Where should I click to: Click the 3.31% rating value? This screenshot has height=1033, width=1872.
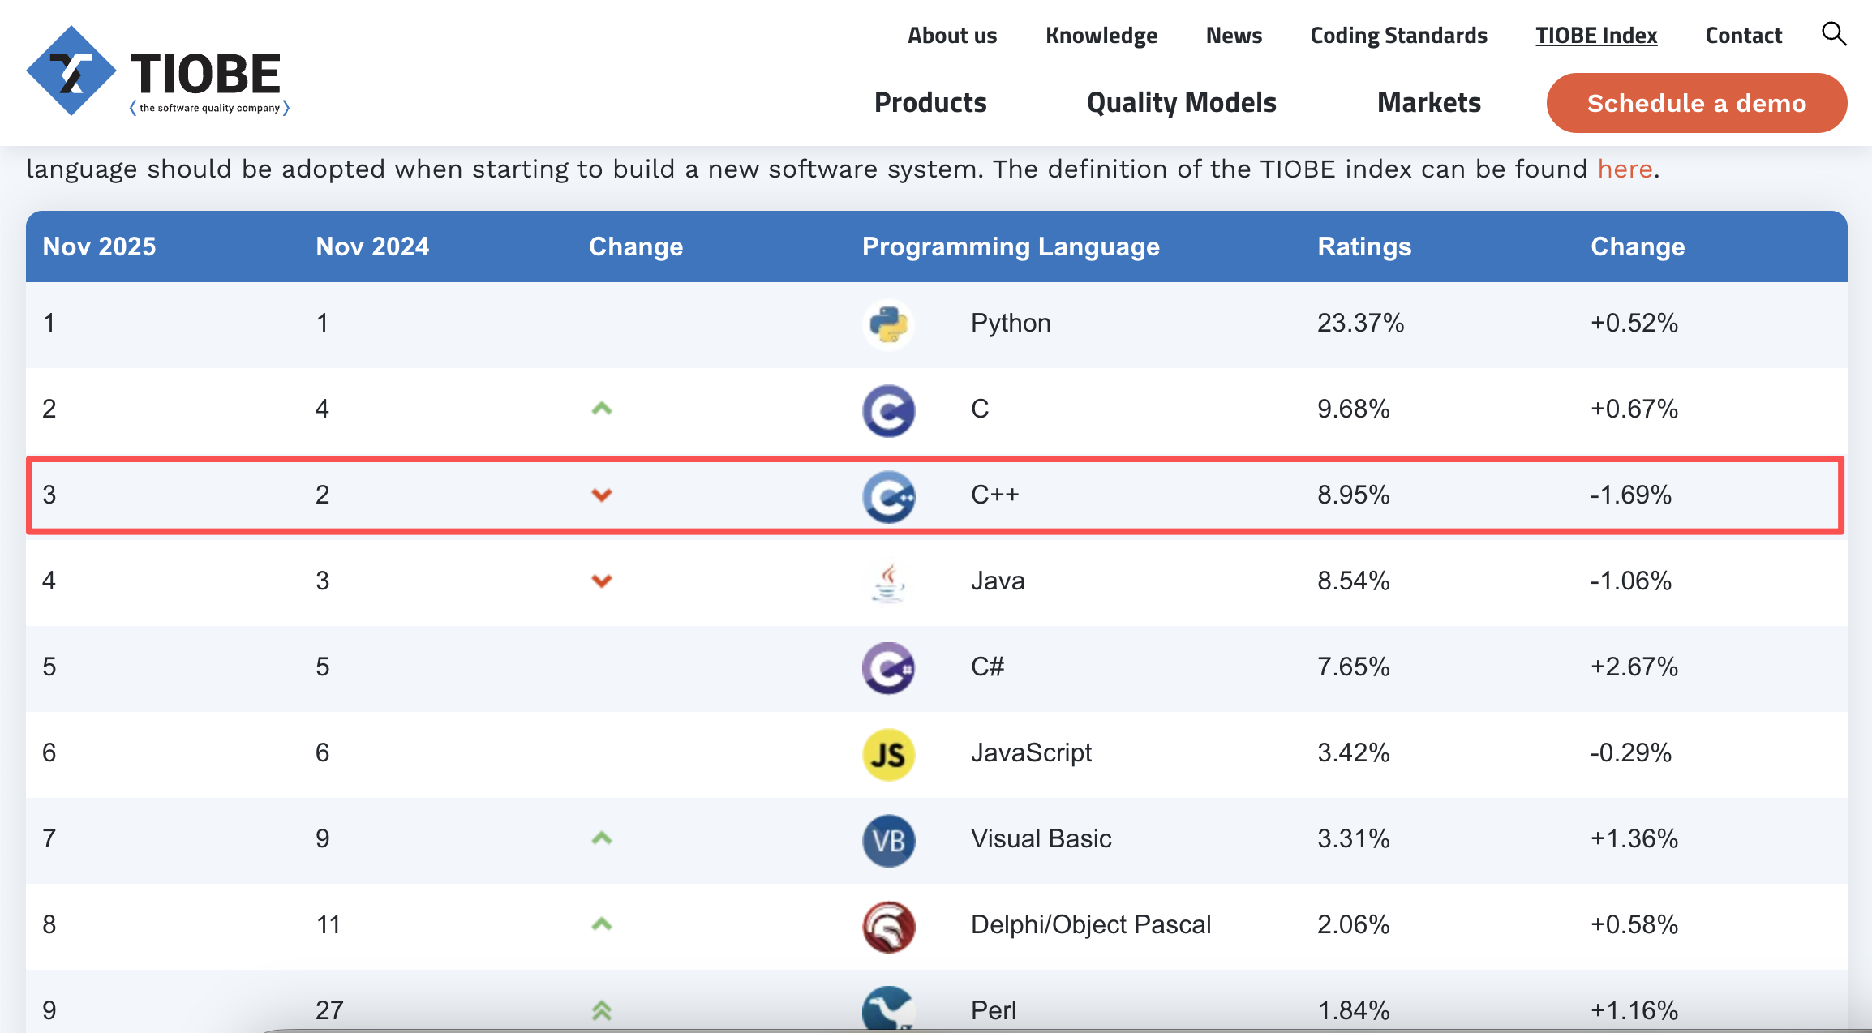tap(1354, 838)
